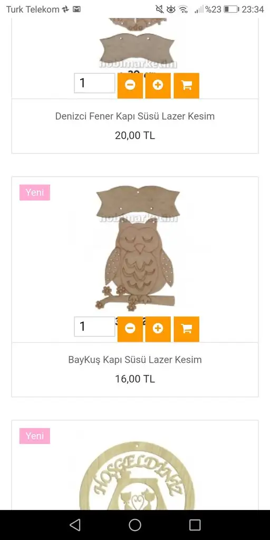The height and width of the screenshot is (540, 270).
Task: Click quantity field of Denizci Fener item
Action: pos(94,83)
